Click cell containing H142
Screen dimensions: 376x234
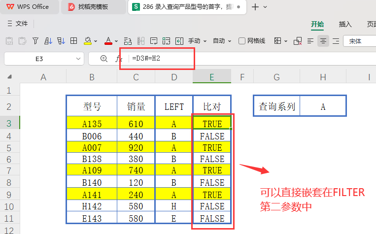pyautogui.click(x=92, y=206)
